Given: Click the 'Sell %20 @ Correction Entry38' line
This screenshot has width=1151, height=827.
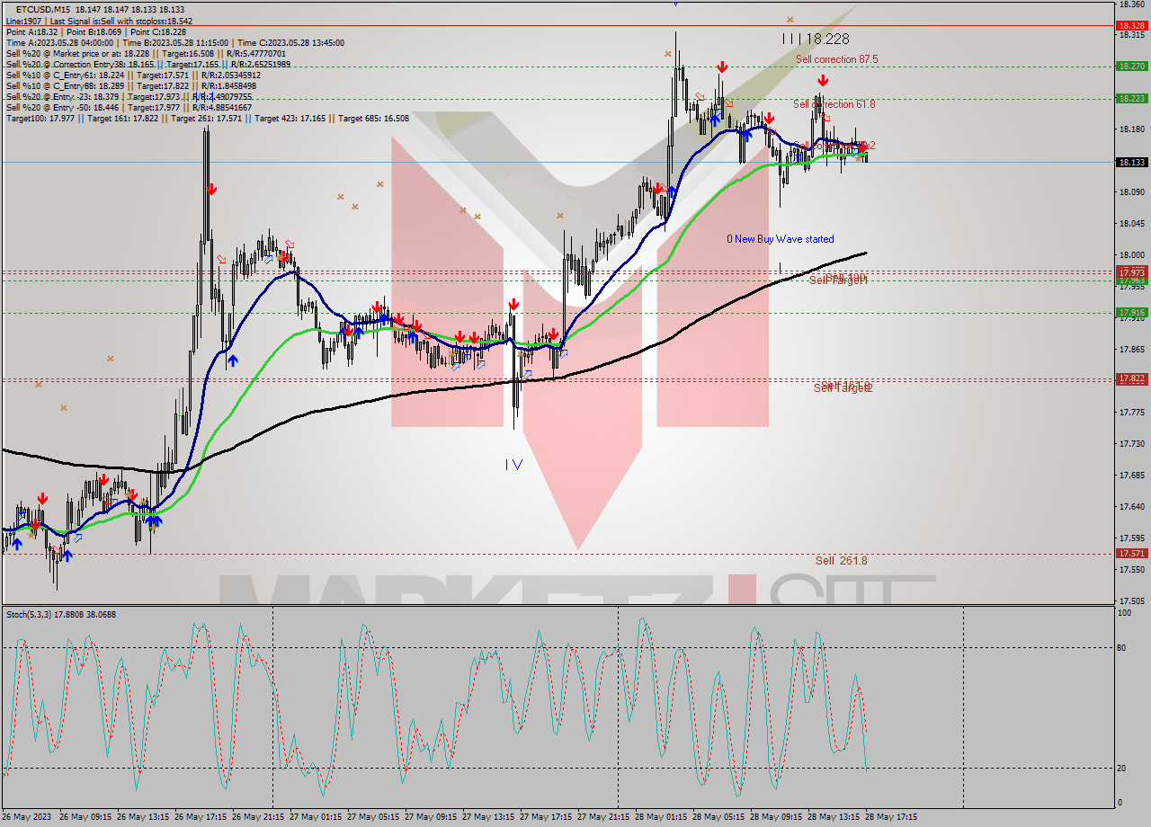Looking at the screenshot, I should [x=148, y=64].
